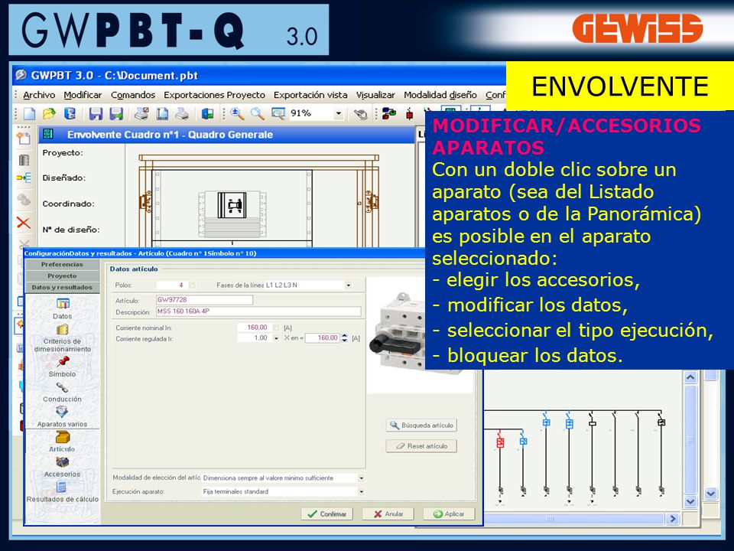The image size is (734, 551).
Task: Click the device symbol in the enclosure drawing
Action: 232,205
